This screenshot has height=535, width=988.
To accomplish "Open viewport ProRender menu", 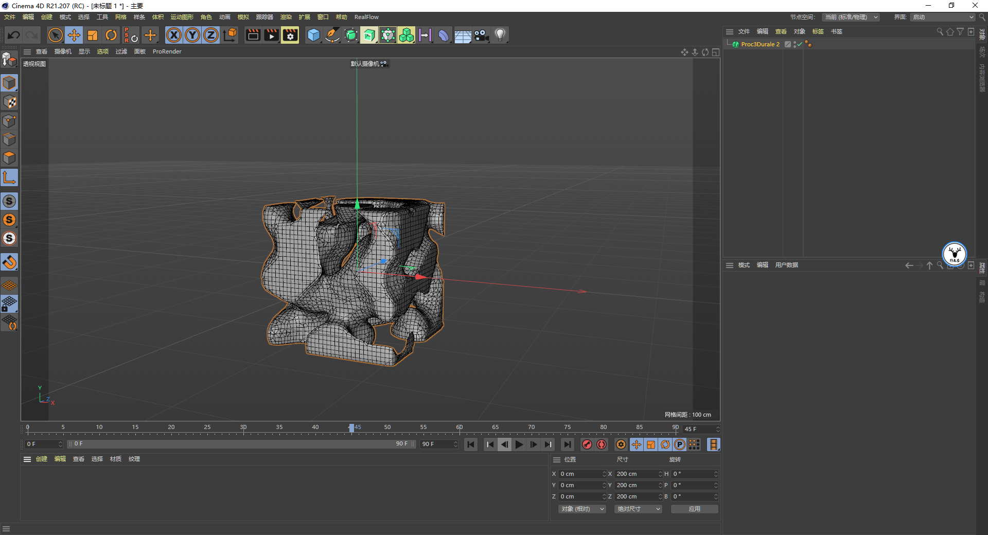I will (x=167, y=51).
